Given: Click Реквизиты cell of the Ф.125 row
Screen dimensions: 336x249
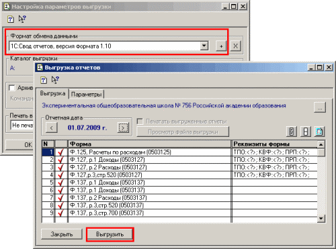Looking at the screenshot, I should pyautogui.click(x=275, y=152).
